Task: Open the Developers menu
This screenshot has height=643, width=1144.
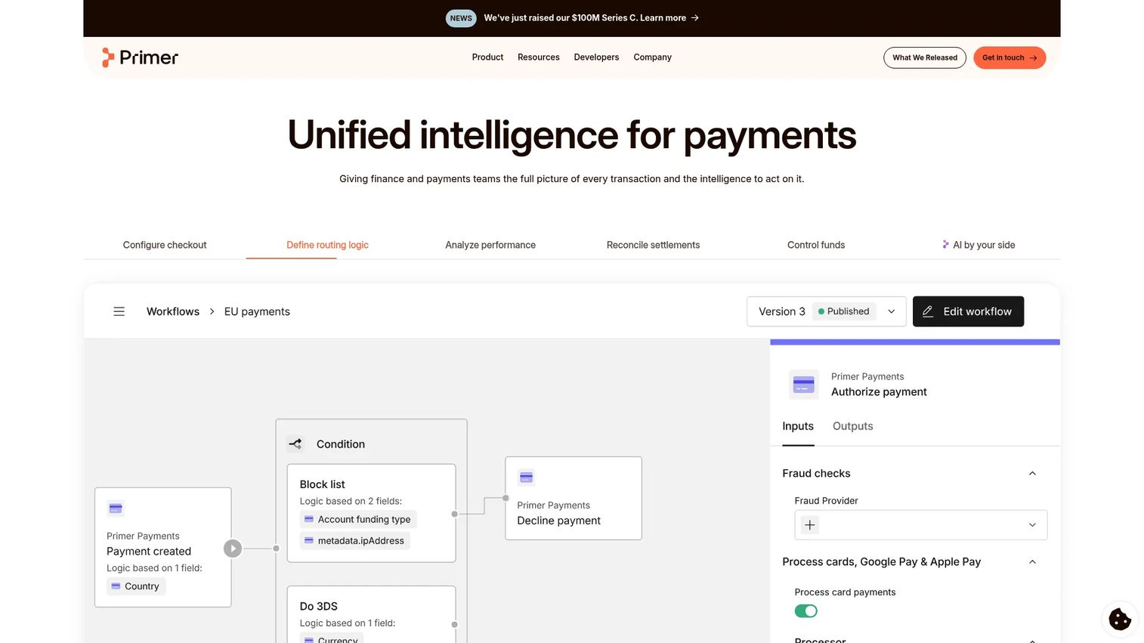Action: coord(596,57)
